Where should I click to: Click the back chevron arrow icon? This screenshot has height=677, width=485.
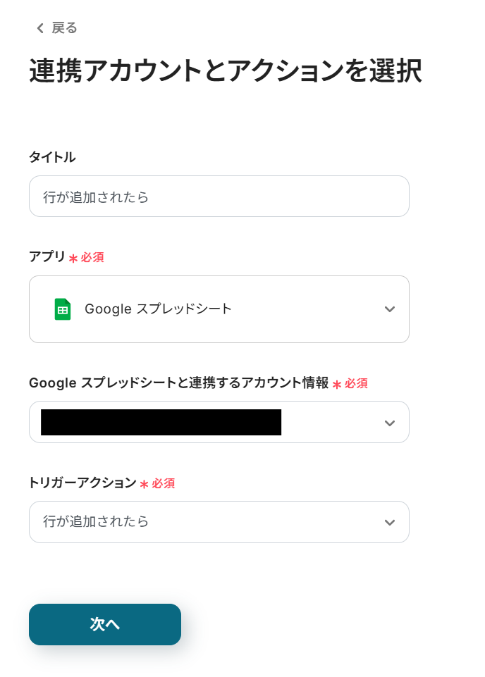pyautogui.click(x=40, y=28)
